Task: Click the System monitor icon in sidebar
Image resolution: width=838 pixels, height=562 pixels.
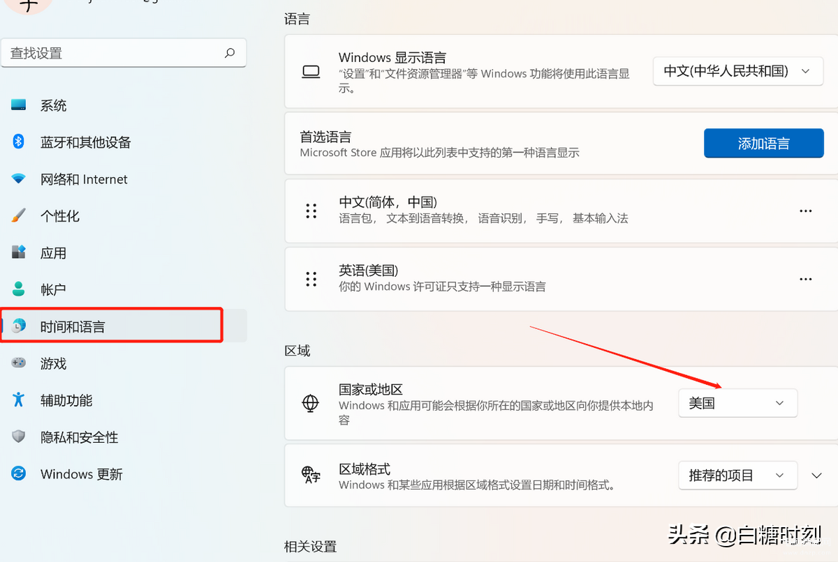Action: tap(19, 105)
